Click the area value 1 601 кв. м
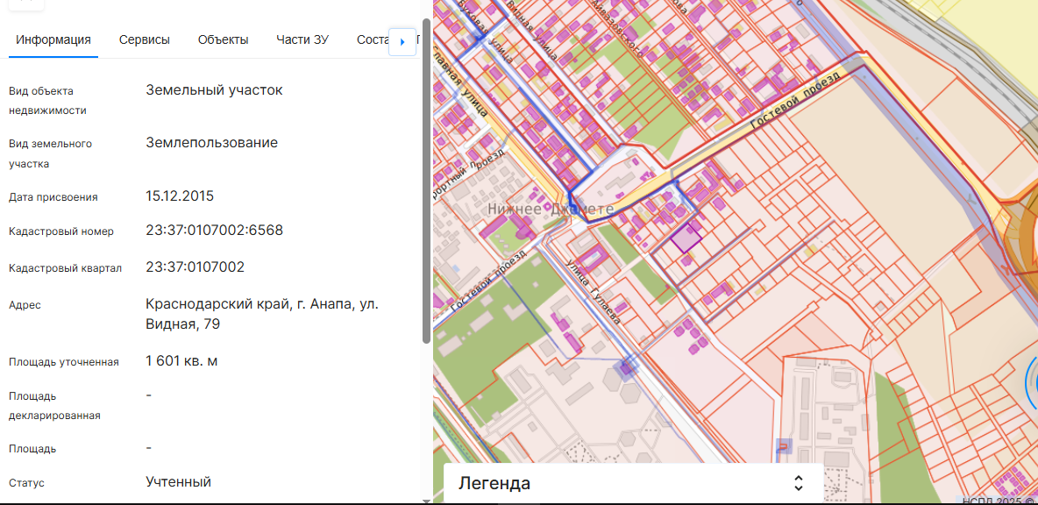This screenshot has width=1038, height=505. [181, 360]
